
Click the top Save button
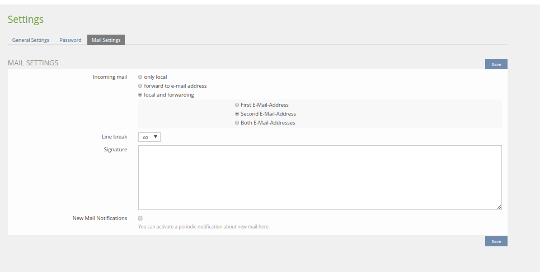pos(496,64)
